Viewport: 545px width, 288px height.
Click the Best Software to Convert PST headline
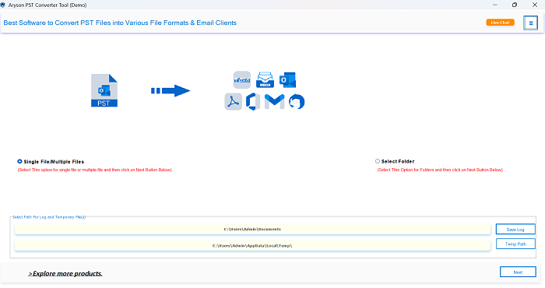120,23
